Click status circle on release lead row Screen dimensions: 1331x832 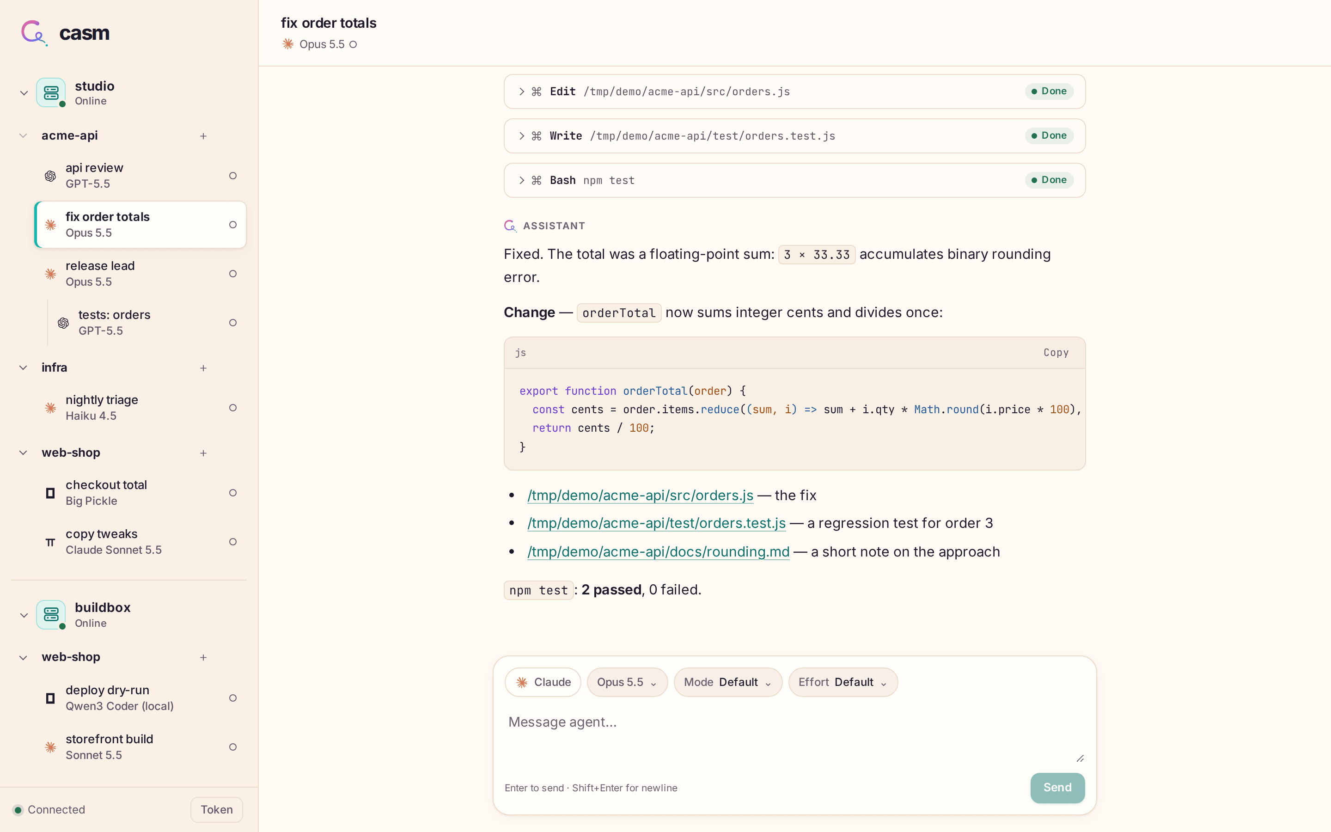pos(232,274)
